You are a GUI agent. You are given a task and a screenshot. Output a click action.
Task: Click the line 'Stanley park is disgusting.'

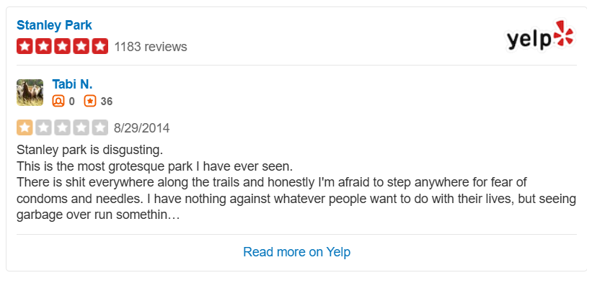[x=90, y=150]
